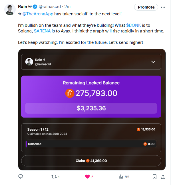Click the repost arrows icon
The image size is (175, 185).
54,177
